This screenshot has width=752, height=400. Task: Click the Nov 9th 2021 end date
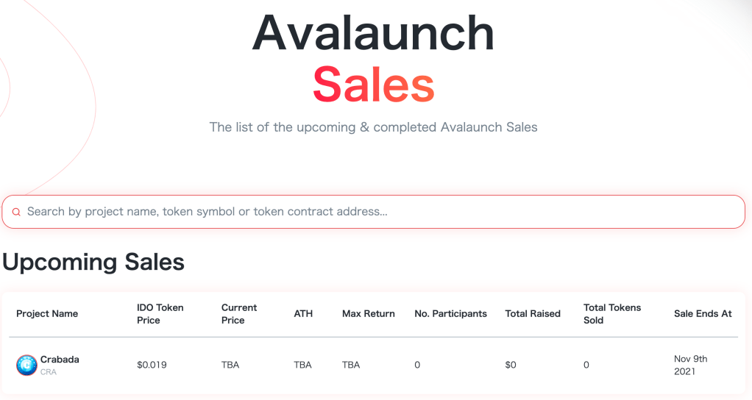690,365
